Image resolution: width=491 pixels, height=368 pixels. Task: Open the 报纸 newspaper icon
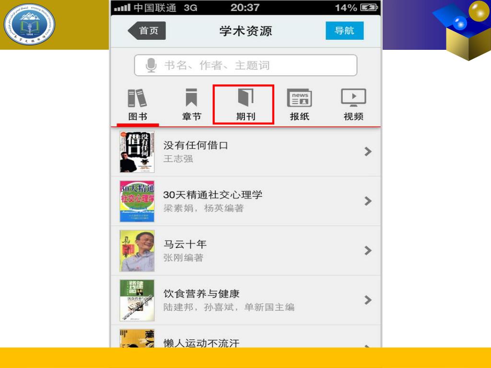[x=299, y=98]
